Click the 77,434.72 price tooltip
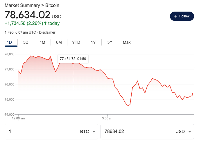The height and width of the screenshot is (142, 199). [x=73, y=59]
